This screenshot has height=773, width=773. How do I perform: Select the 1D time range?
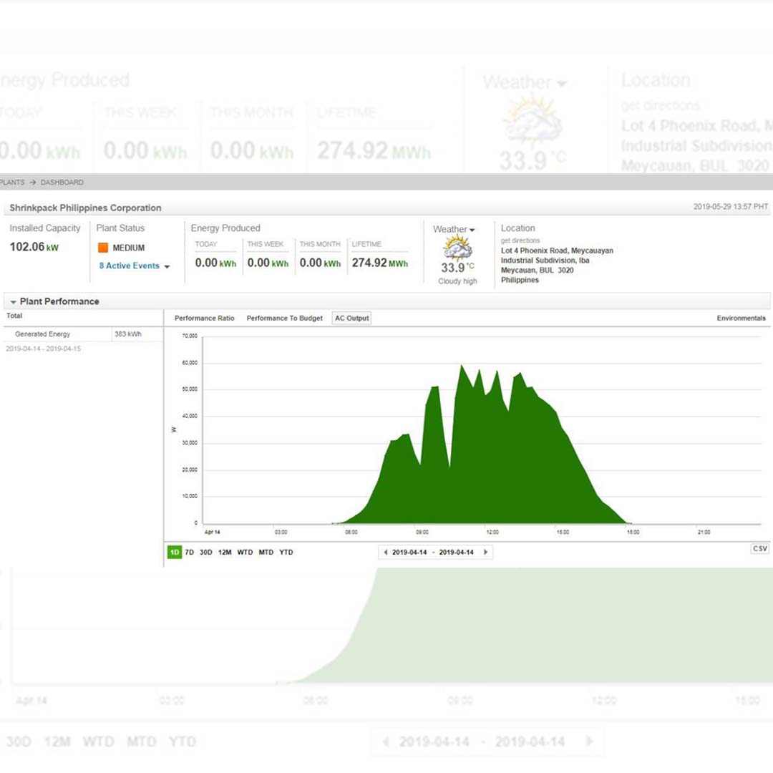click(175, 552)
